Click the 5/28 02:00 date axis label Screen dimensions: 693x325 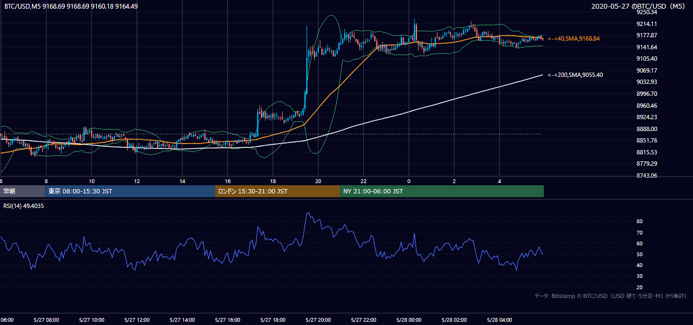tap(454, 320)
